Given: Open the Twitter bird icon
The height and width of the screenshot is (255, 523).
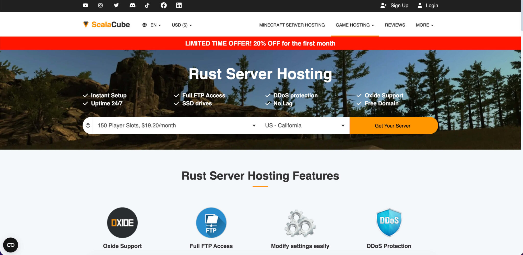Looking at the screenshot, I should 116,5.
